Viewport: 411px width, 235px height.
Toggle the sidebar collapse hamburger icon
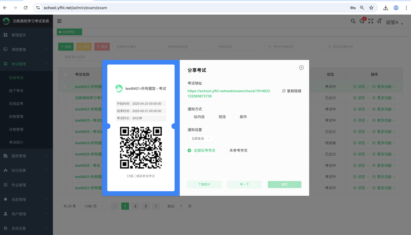pos(59,21)
